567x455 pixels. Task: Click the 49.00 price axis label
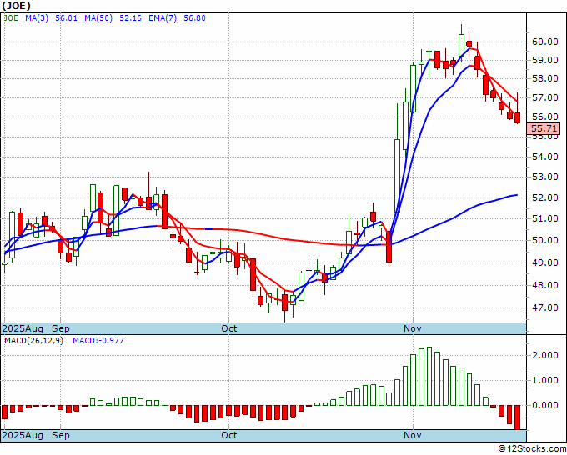tap(545, 262)
